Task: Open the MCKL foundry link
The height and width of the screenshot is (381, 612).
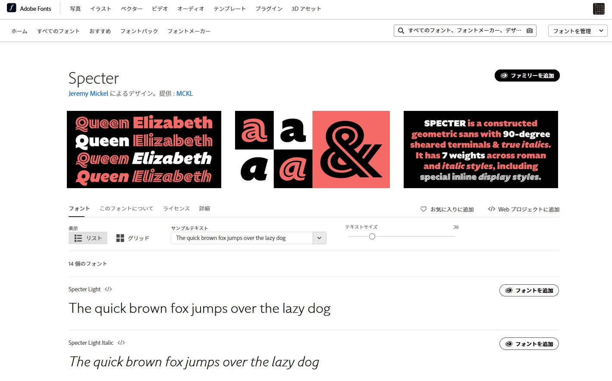Action: [x=185, y=94]
